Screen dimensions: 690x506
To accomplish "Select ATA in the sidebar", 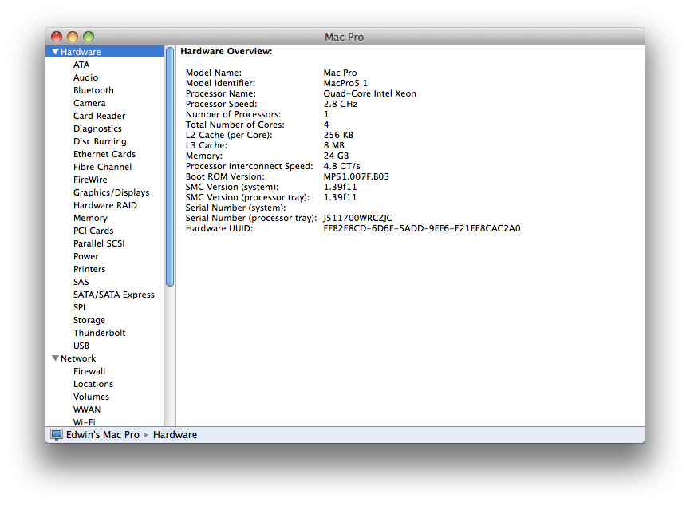I will (x=81, y=65).
